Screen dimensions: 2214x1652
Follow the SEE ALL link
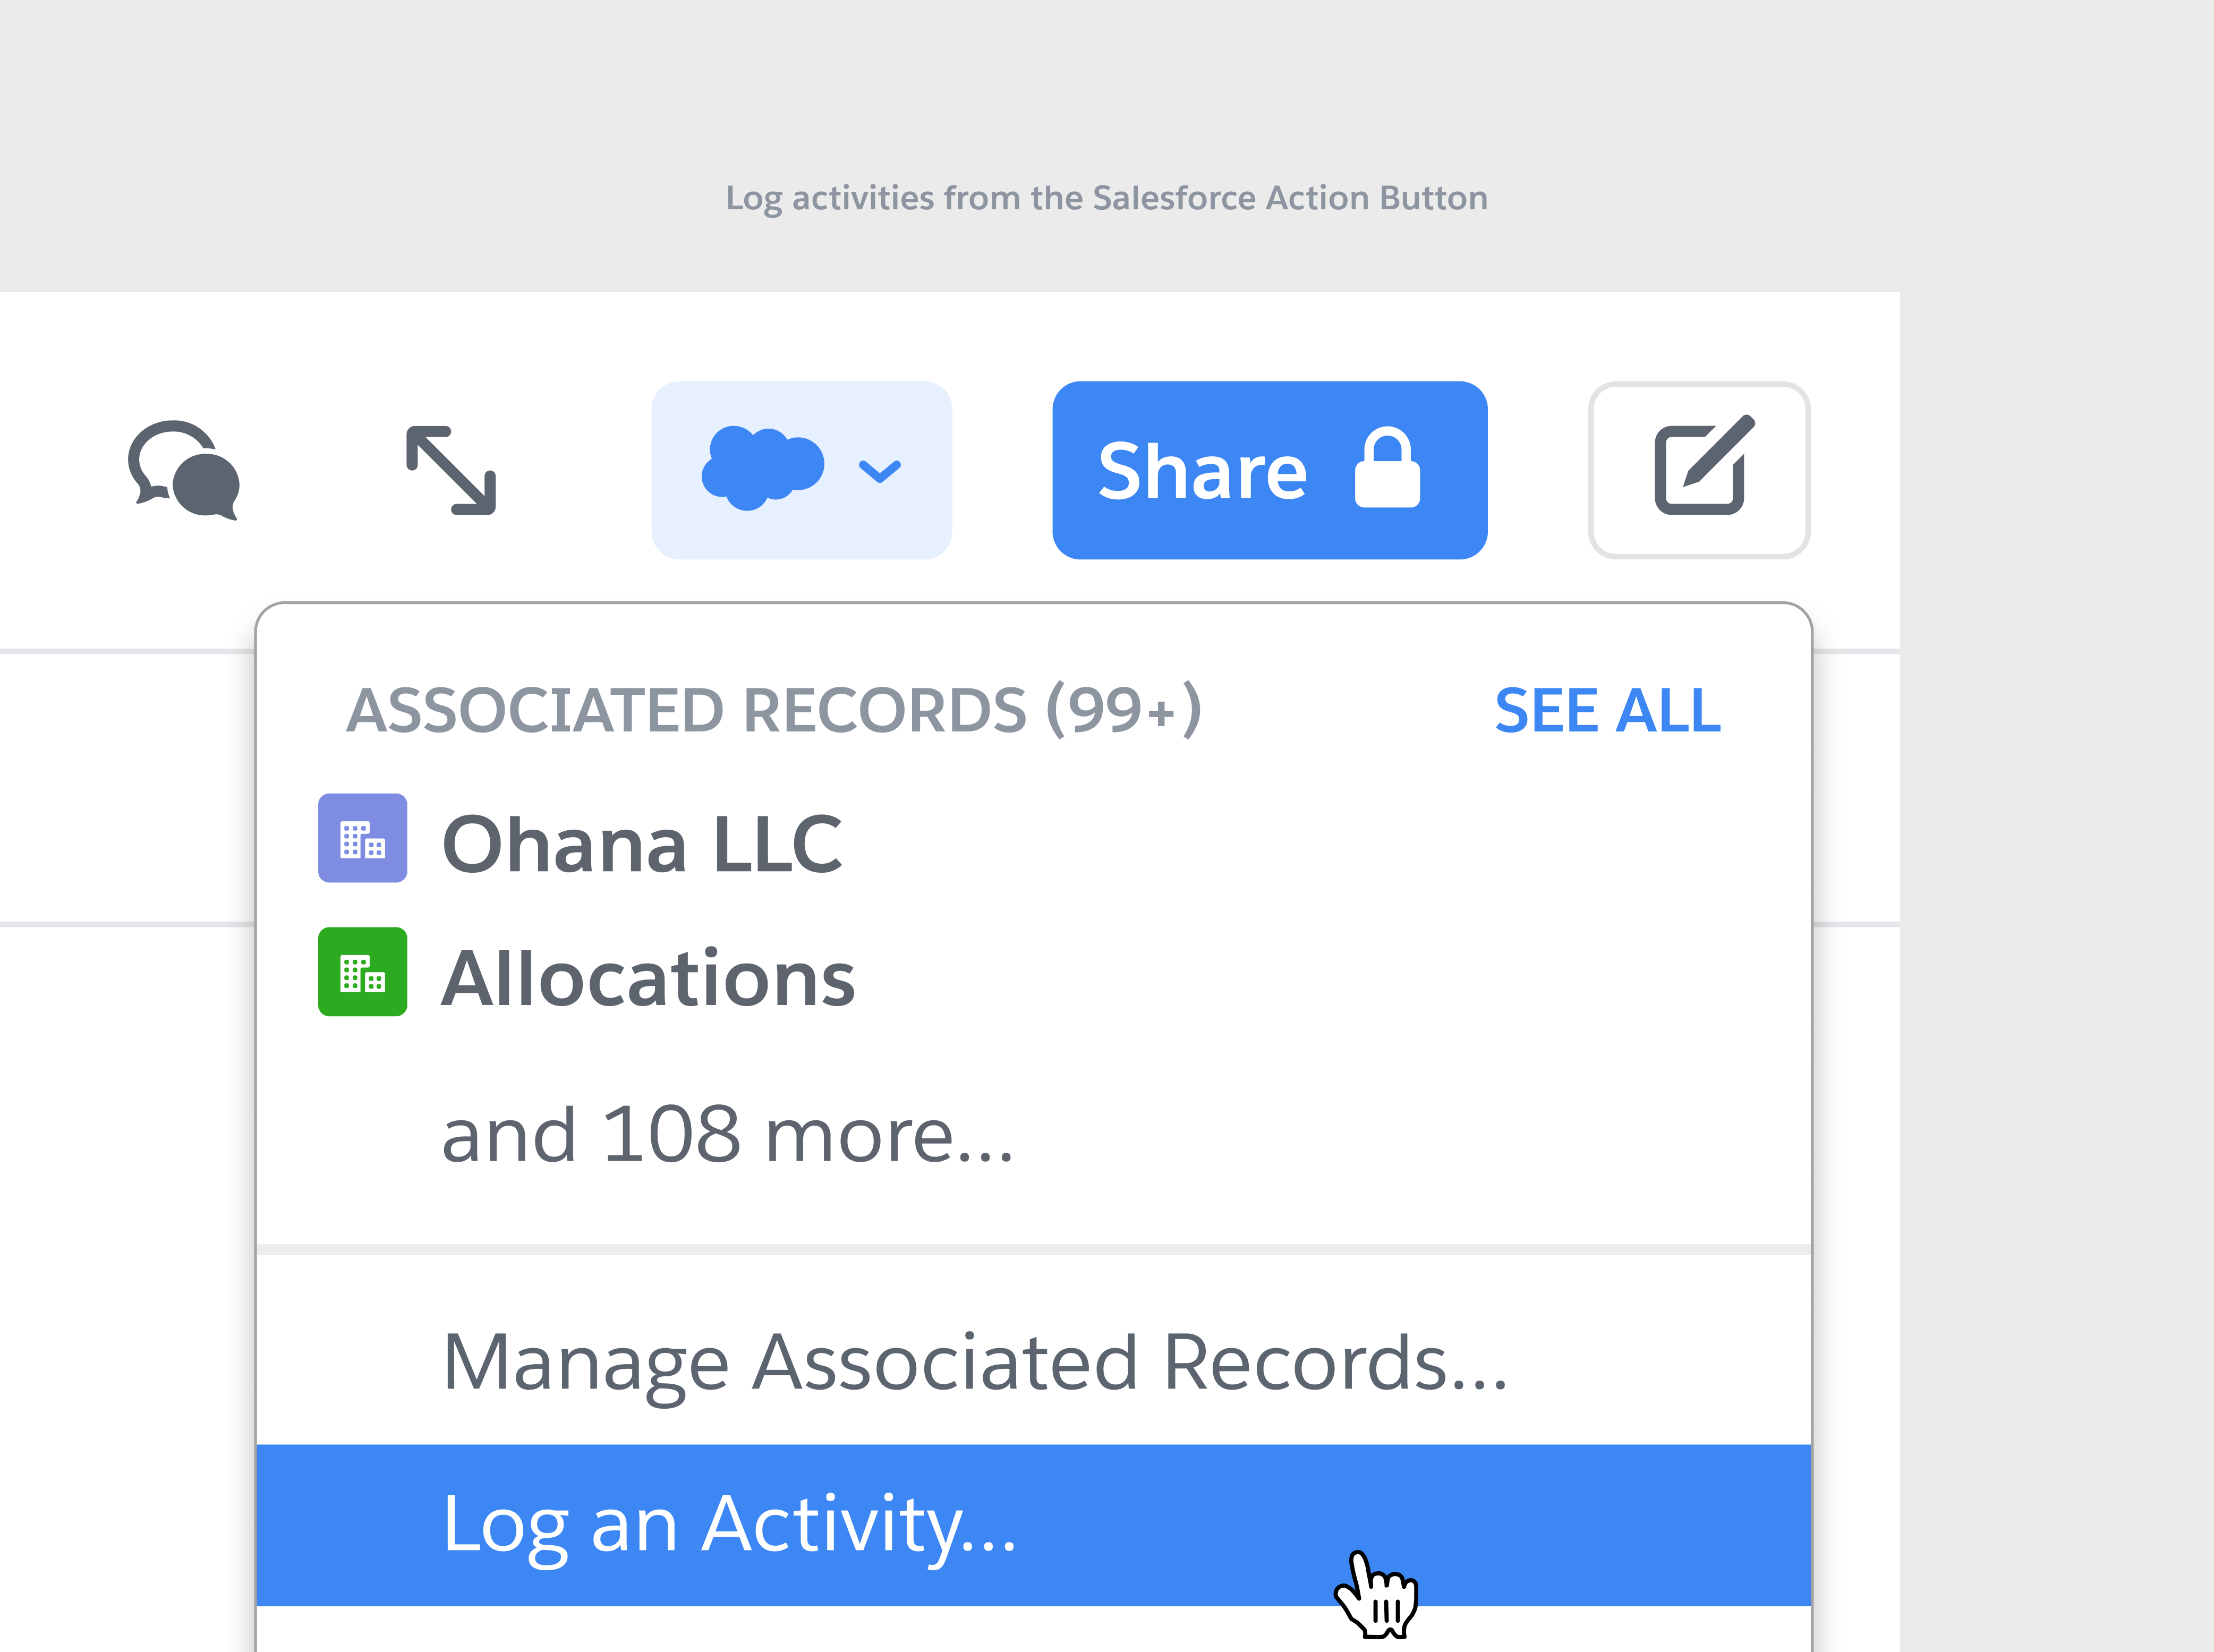[x=1607, y=711]
